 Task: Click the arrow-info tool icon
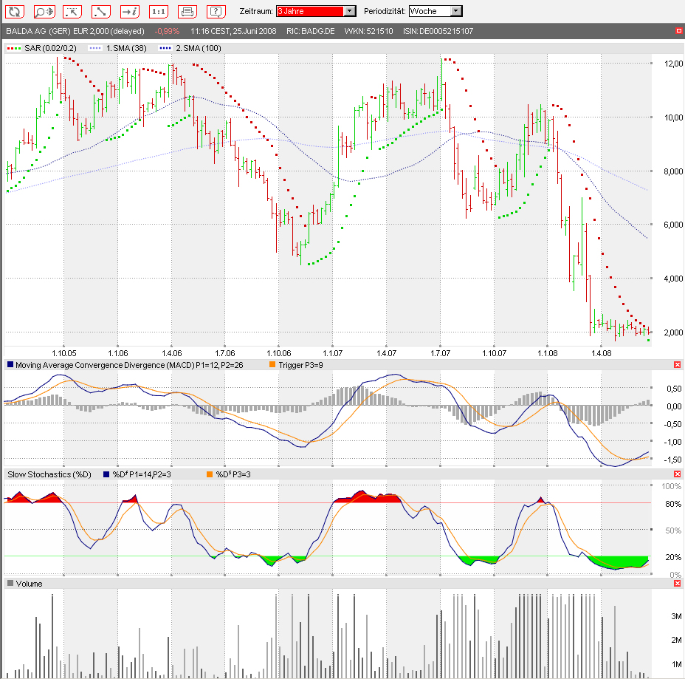(x=130, y=11)
